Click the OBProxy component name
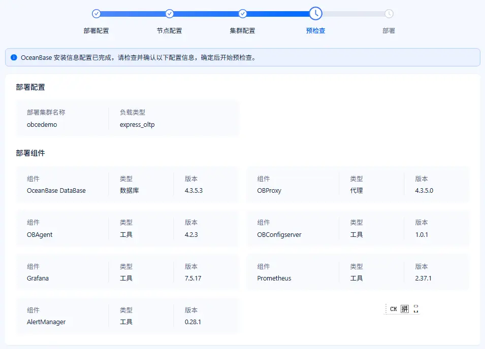Viewport: 485px width, 349px height. point(269,191)
